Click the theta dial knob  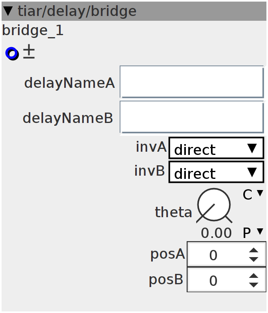click(214, 205)
